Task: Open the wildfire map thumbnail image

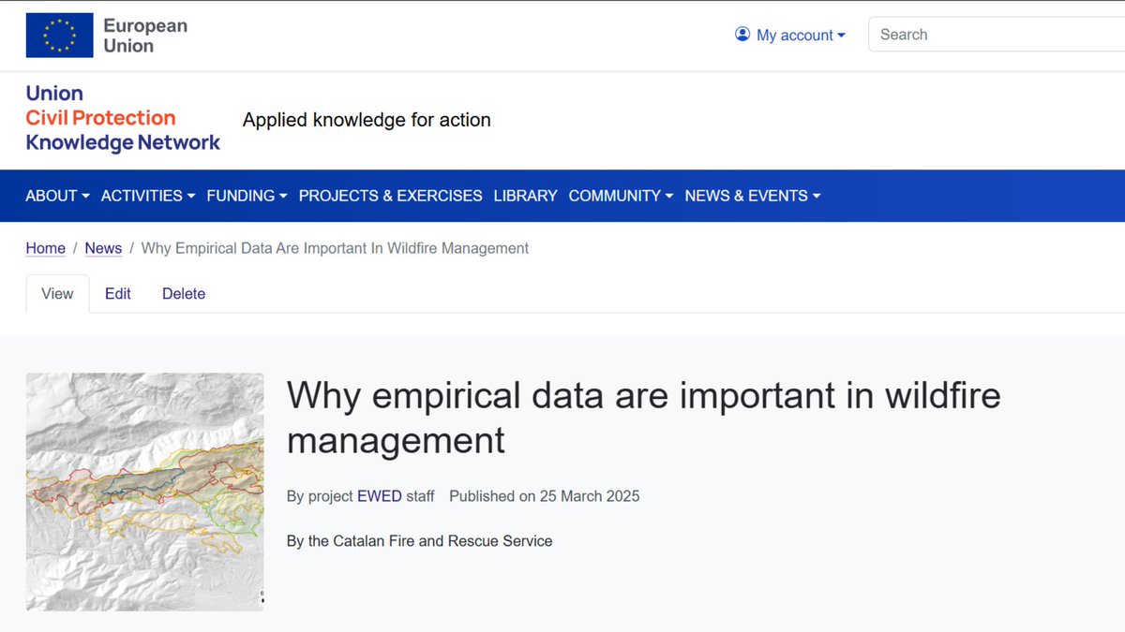Action: [145, 492]
